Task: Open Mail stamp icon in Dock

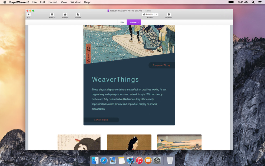Action: 112,160
